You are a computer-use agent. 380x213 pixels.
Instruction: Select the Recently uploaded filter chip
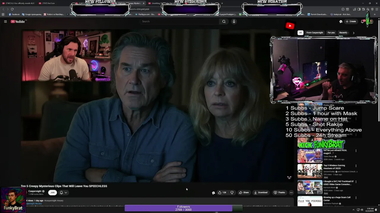click(x=343, y=33)
